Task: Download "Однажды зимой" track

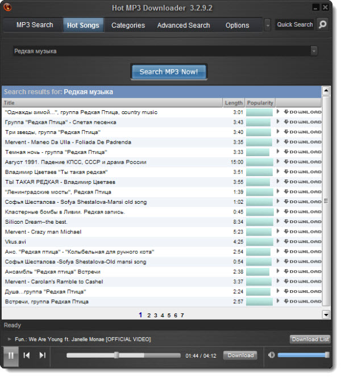Action: [x=302, y=112]
